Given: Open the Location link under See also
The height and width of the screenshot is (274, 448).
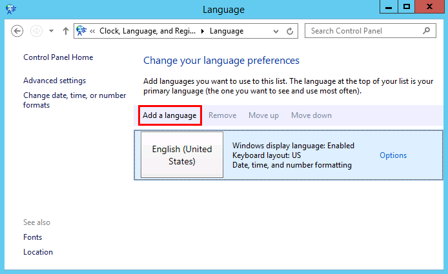Looking at the screenshot, I should click(x=38, y=252).
